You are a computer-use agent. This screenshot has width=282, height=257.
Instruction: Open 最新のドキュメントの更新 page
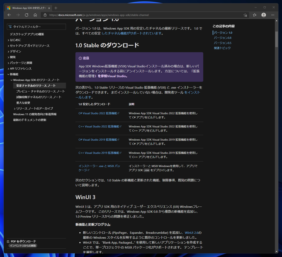tap(30, 120)
